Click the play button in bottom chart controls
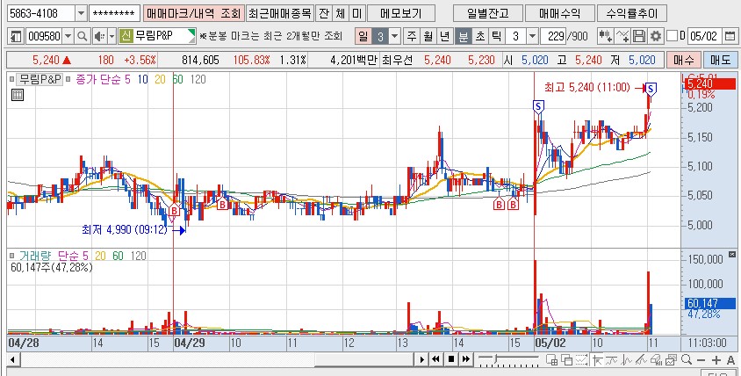This screenshot has height=376, width=741. tap(422, 359)
